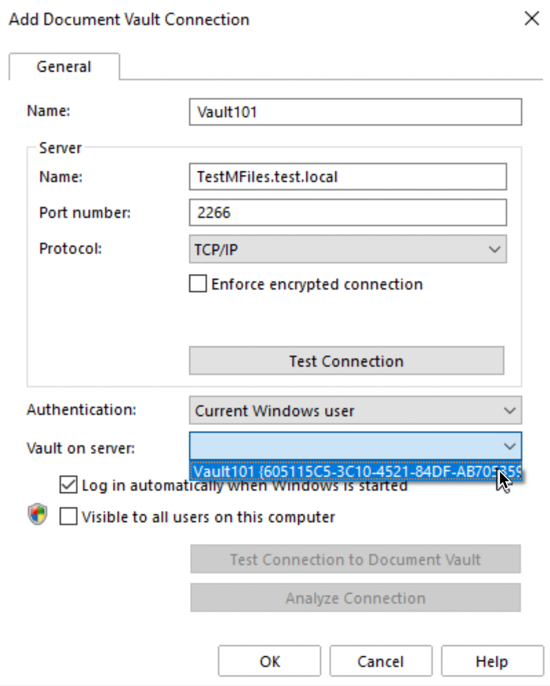This screenshot has height=686, width=550.
Task: Uncheck Log in automatically when Windows is started
Action: [68, 485]
